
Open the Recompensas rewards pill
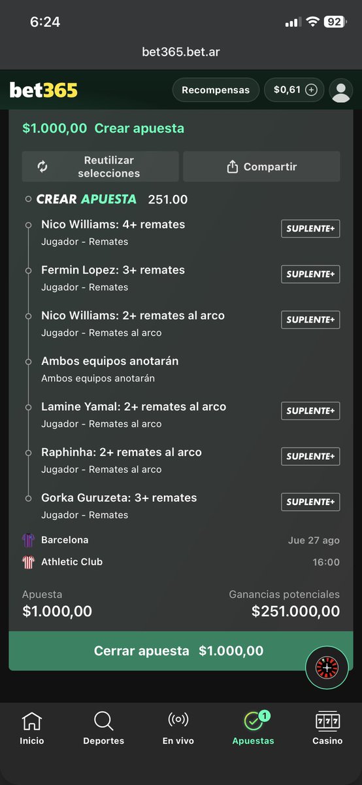click(216, 90)
